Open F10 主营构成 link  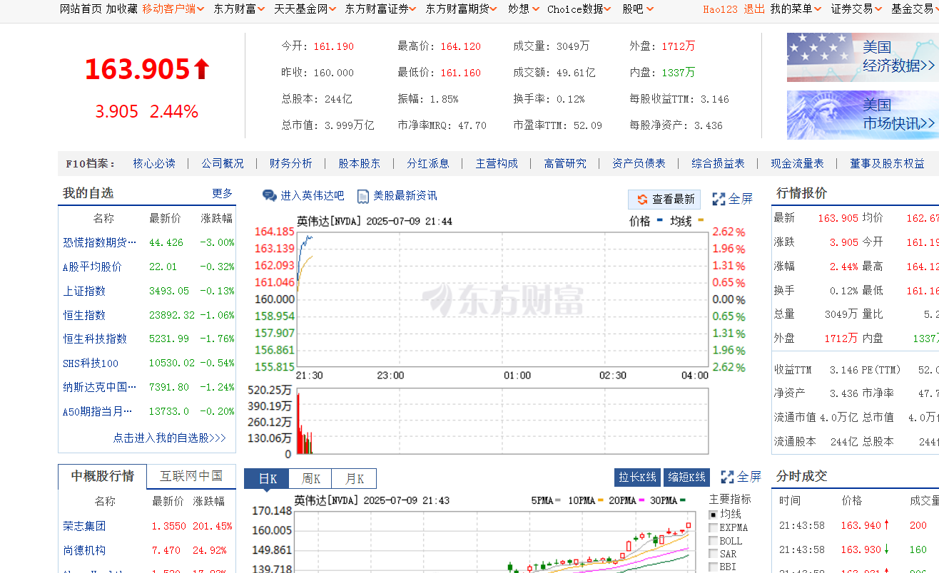[x=497, y=163]
